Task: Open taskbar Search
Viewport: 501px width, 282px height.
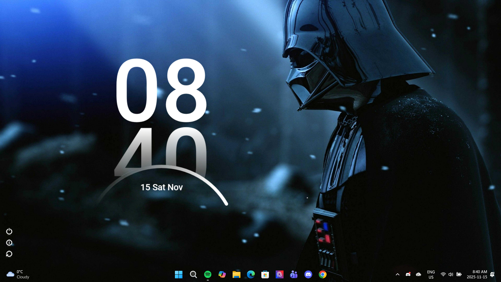Action: pos(193,274)
